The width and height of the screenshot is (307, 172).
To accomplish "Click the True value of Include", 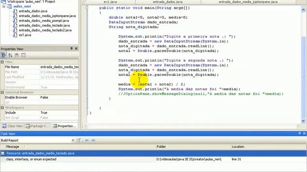I will 44,113.
